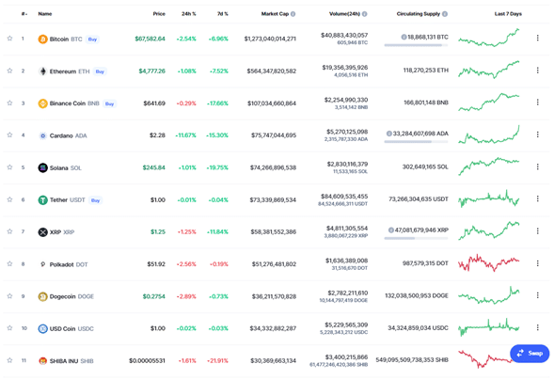Open Bitcoin's last 7 days sparkline chart
554x380 pixels.
[489, 38]
